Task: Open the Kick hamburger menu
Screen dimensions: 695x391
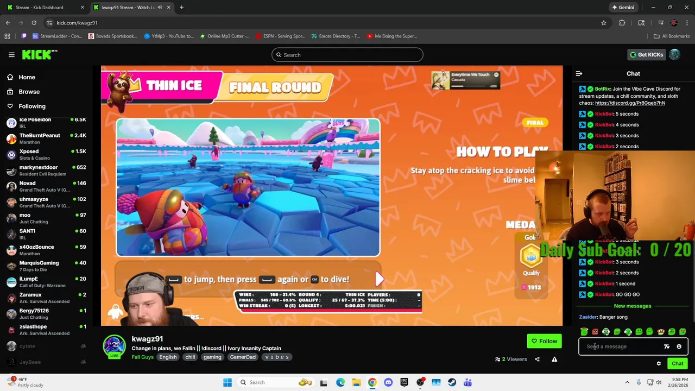Action: [11, 55]
